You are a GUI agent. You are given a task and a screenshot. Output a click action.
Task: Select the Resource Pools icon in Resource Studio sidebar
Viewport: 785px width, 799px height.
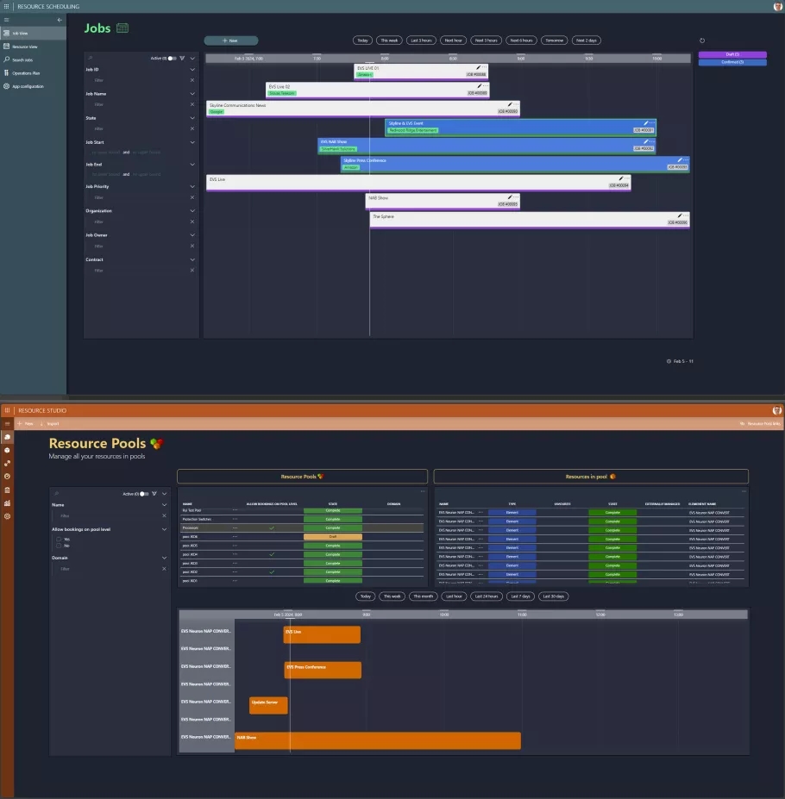point(7,437)
